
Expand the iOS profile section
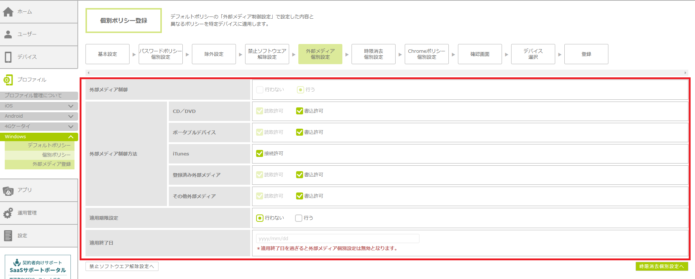tap(71, 106)
